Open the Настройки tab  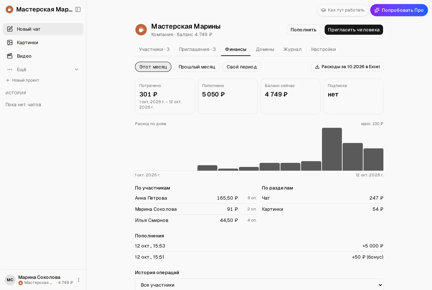[323, 49]
